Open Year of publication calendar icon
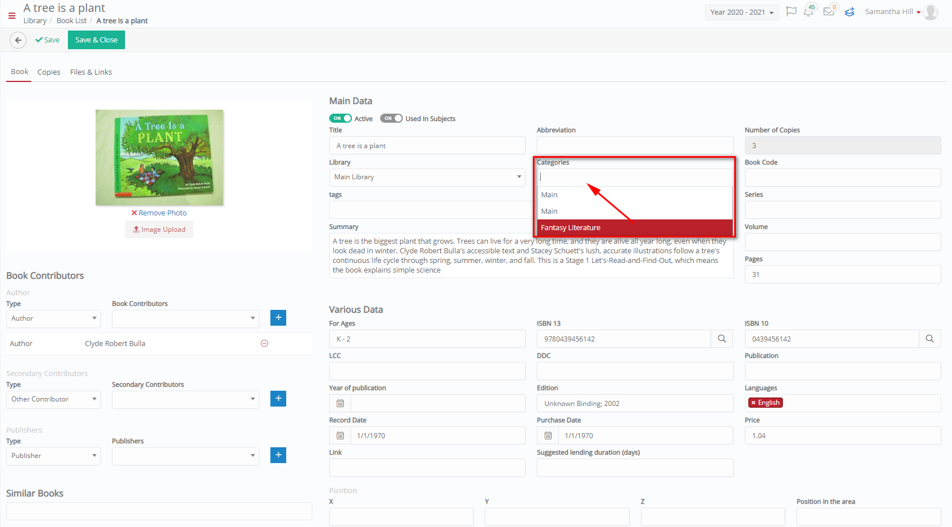Viewport: 952px width, 527px height. coord(340,403)
